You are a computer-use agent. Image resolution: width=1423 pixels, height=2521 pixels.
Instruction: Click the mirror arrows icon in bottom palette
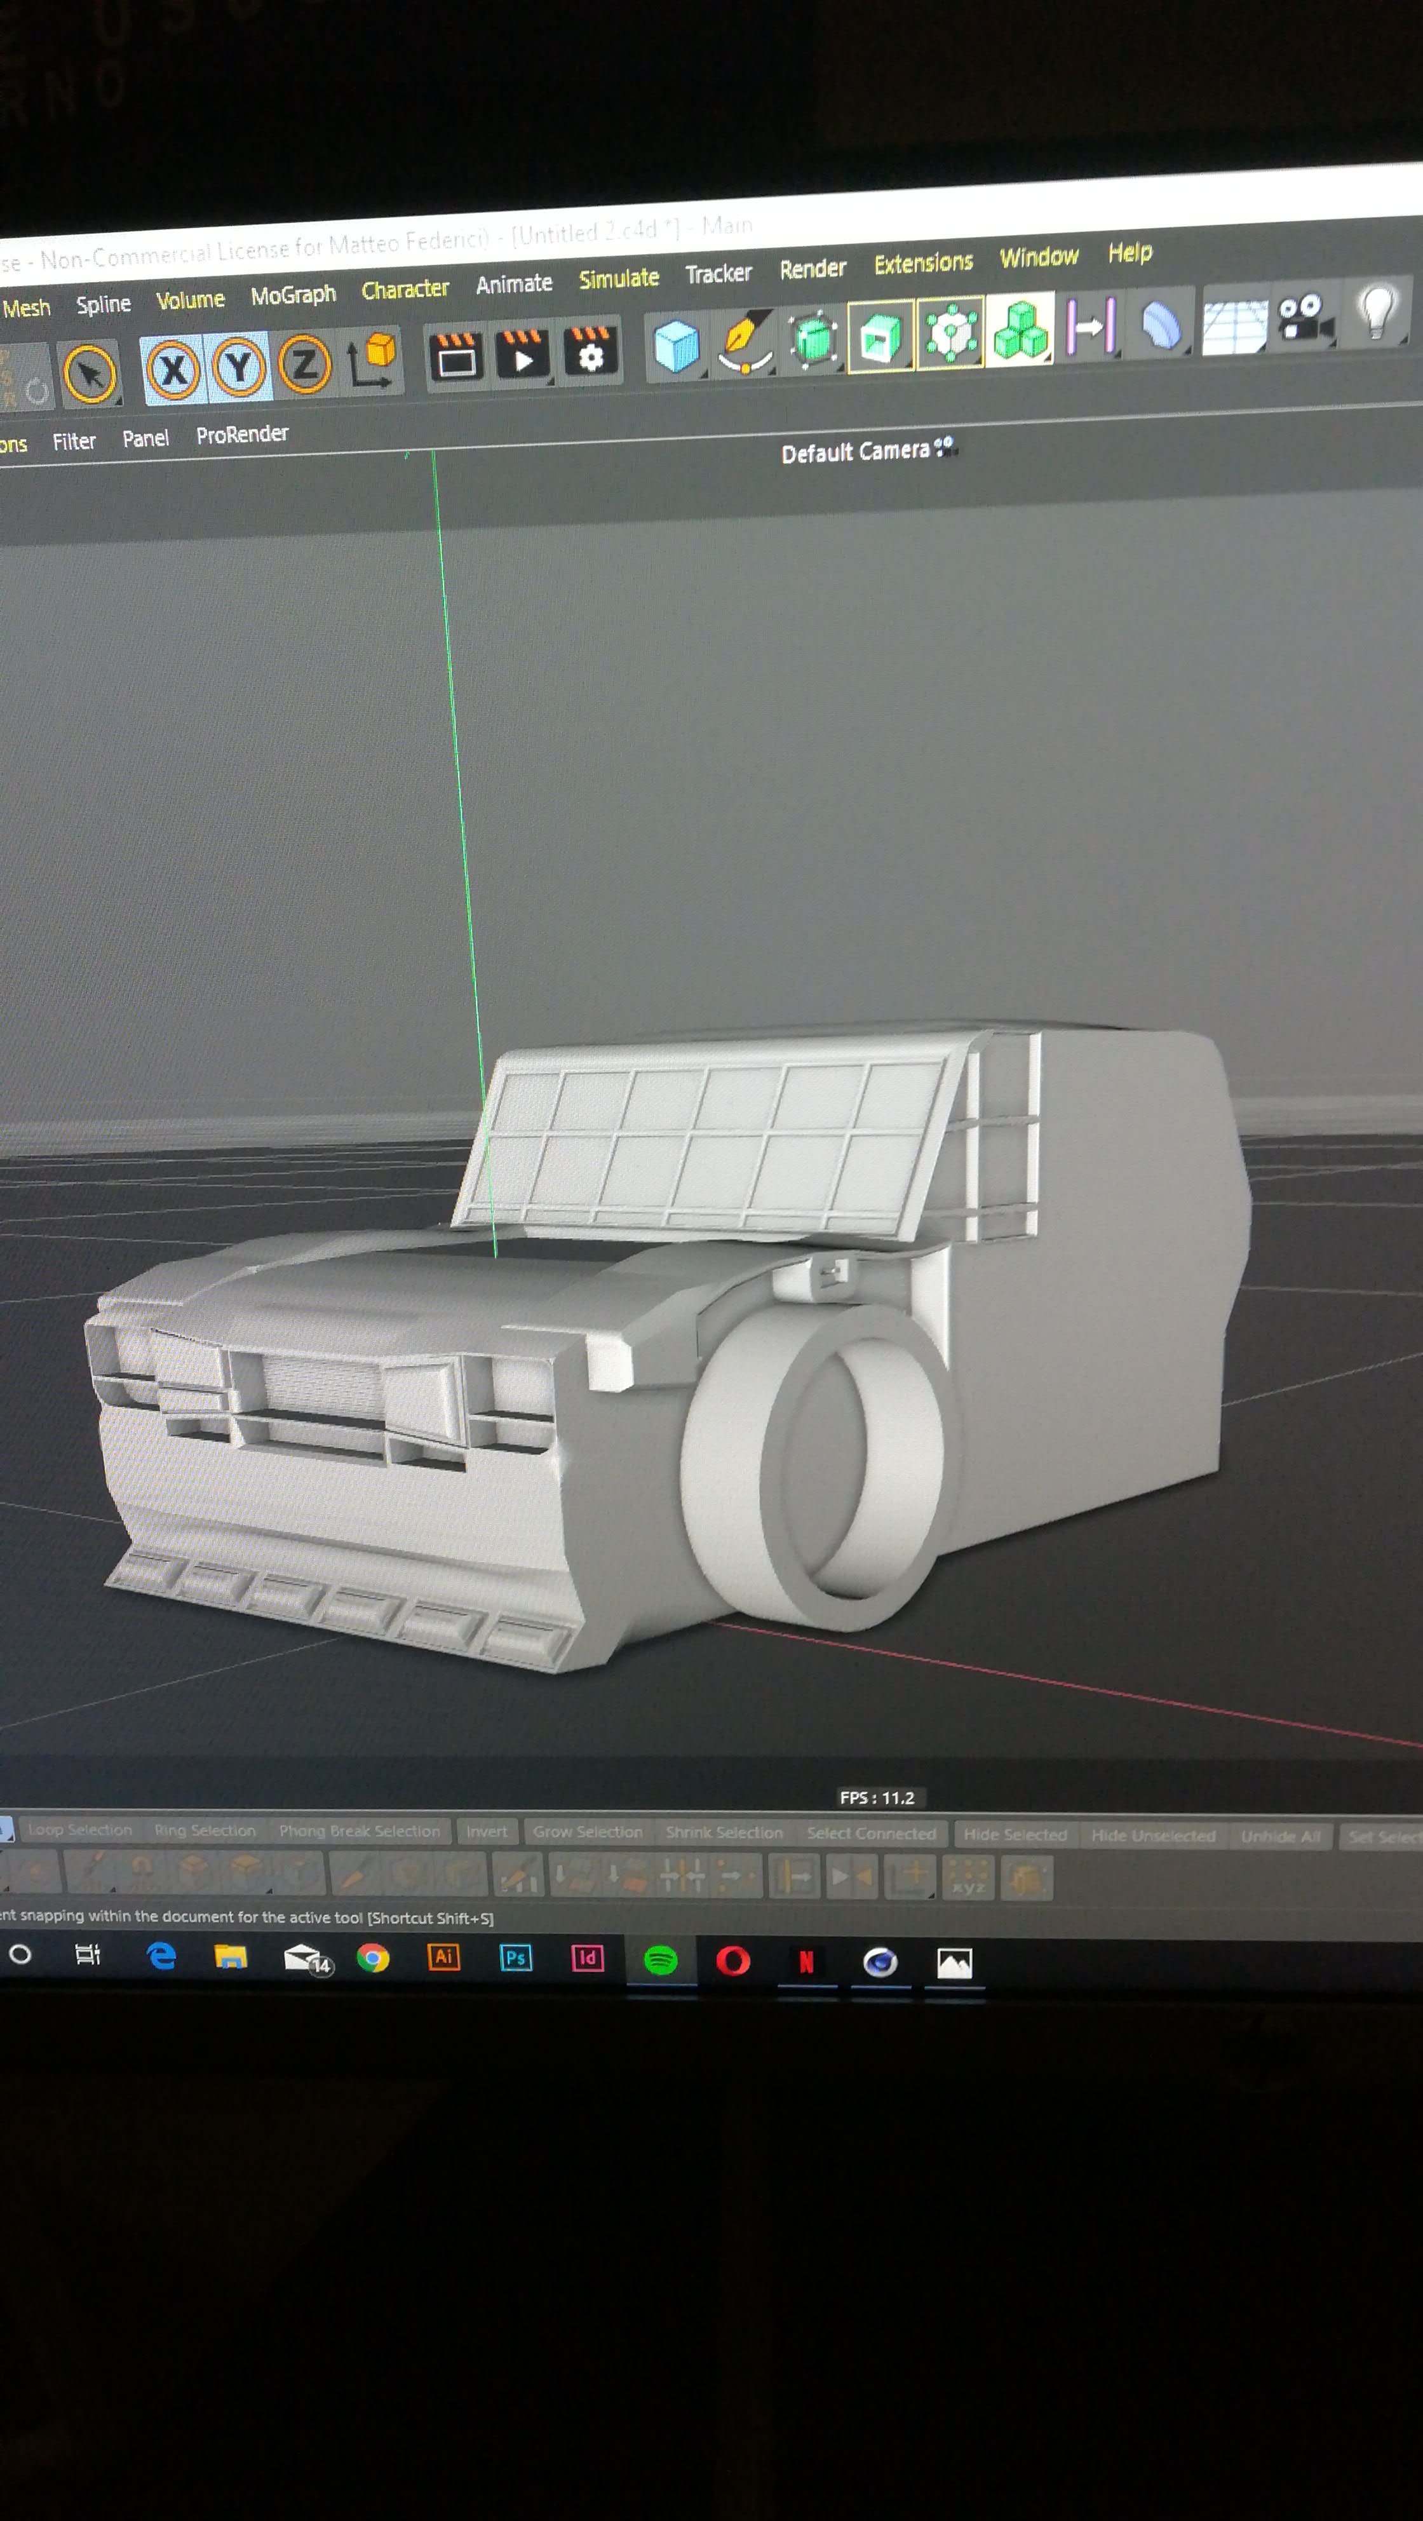853,1877
